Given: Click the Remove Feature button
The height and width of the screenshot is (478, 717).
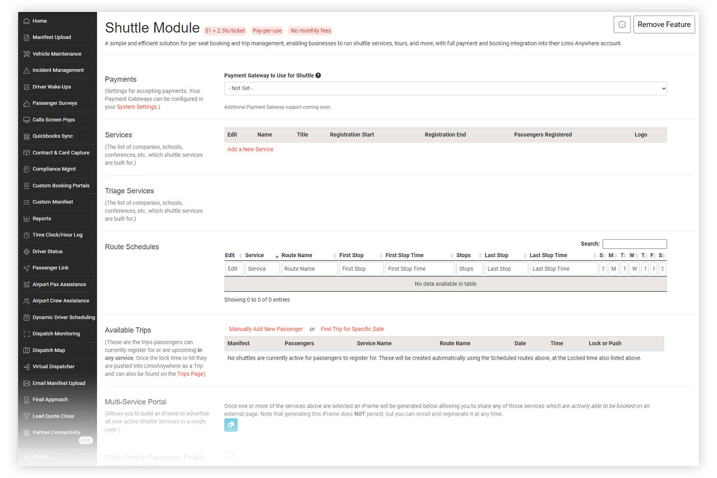Looking at the screenshot, I should [x=664, y=24].
